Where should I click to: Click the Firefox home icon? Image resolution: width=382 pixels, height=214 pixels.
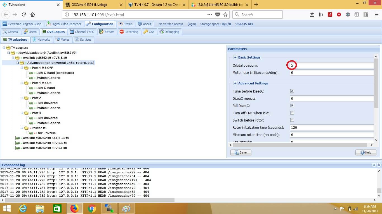click(x=33, y=15)
